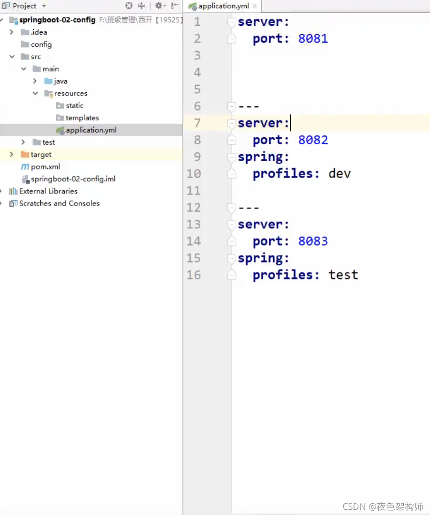Select Scratches and Consoles node
The image size is (430, 515).
pos(59,203)
